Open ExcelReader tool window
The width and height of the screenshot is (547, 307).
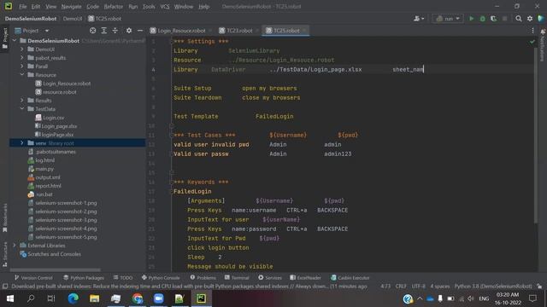[x=306, y=278]
